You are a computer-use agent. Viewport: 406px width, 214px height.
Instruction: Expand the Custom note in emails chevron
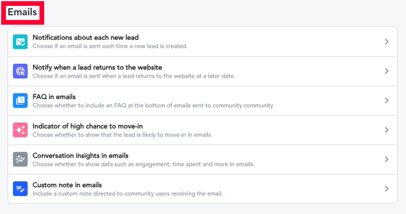click(x=387, y=189)
